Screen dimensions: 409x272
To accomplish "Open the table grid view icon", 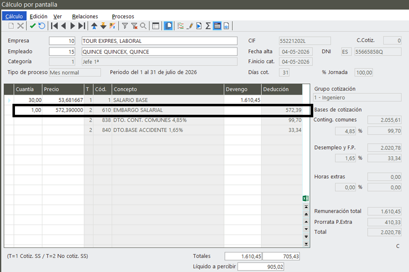I will (156, 26).
